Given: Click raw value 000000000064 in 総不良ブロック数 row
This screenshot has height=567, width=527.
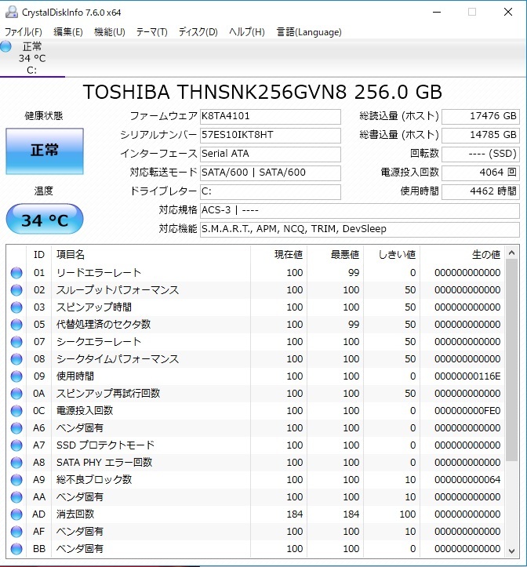Looking at the screenshot, I should (x=467, y=480).
